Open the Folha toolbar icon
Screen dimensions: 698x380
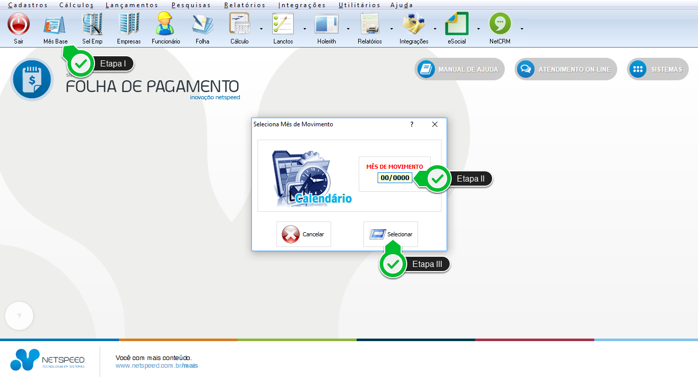[202, 24]
